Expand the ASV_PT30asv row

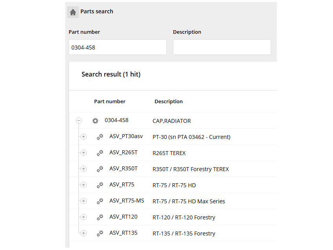83,137
